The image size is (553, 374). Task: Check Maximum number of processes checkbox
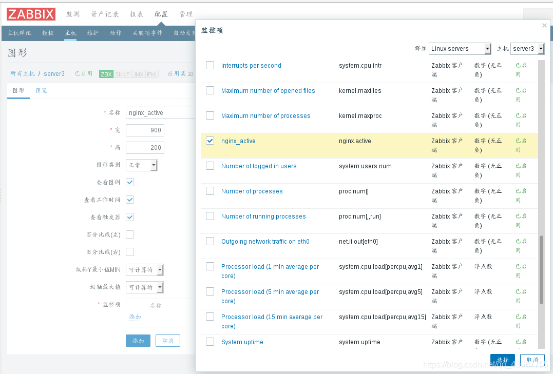[210, 115]
